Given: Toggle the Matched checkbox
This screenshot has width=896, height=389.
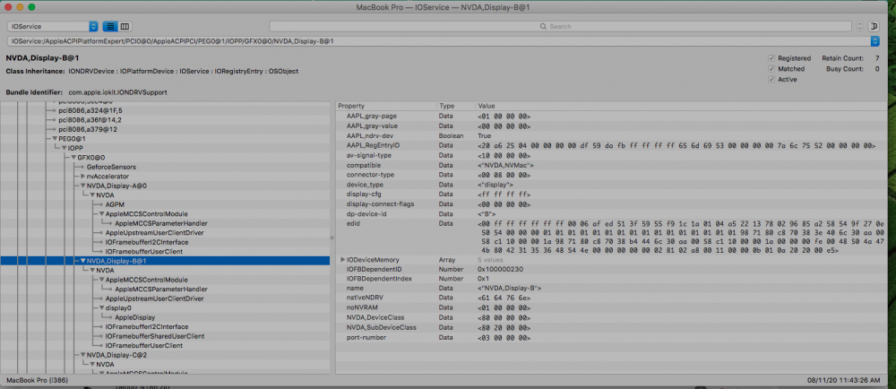Looking at the screenshot, I should (771, 68).
